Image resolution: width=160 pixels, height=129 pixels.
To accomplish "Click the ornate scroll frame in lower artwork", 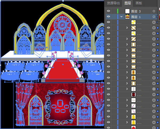I will [60, 107].
